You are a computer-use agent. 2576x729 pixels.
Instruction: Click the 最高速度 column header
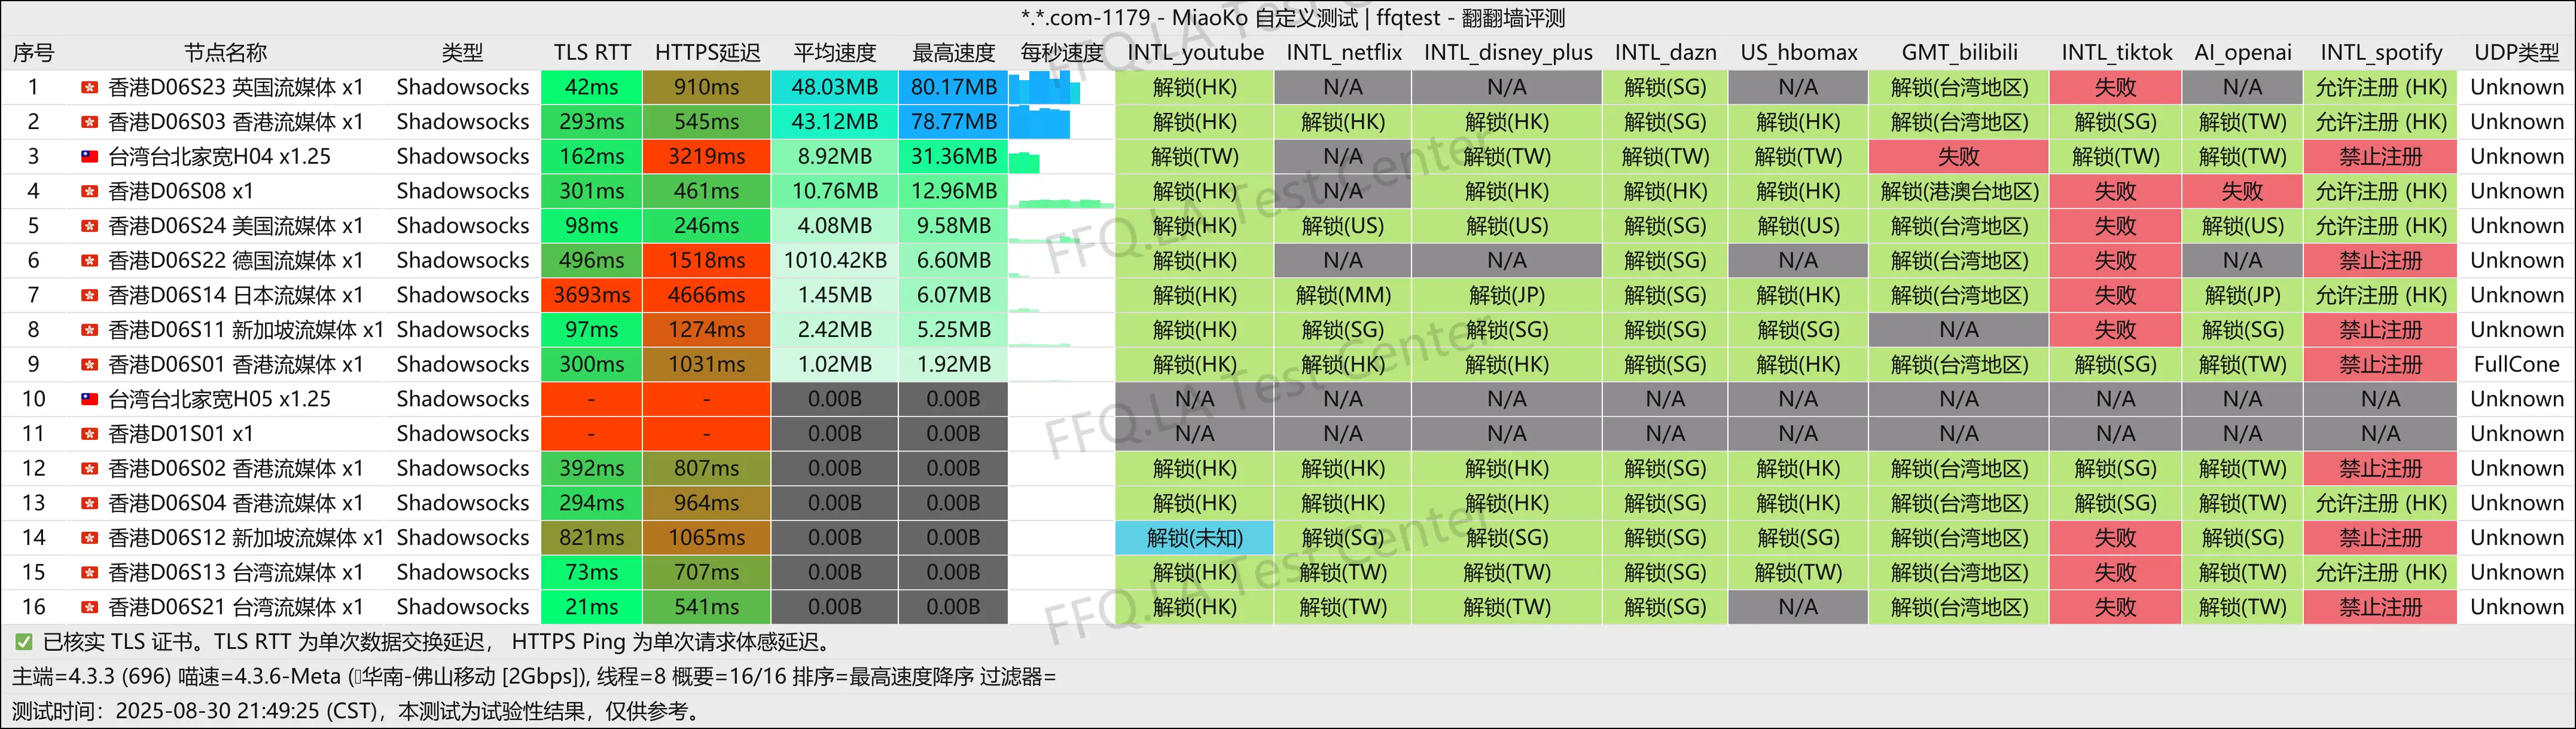(x=953, y=53)
